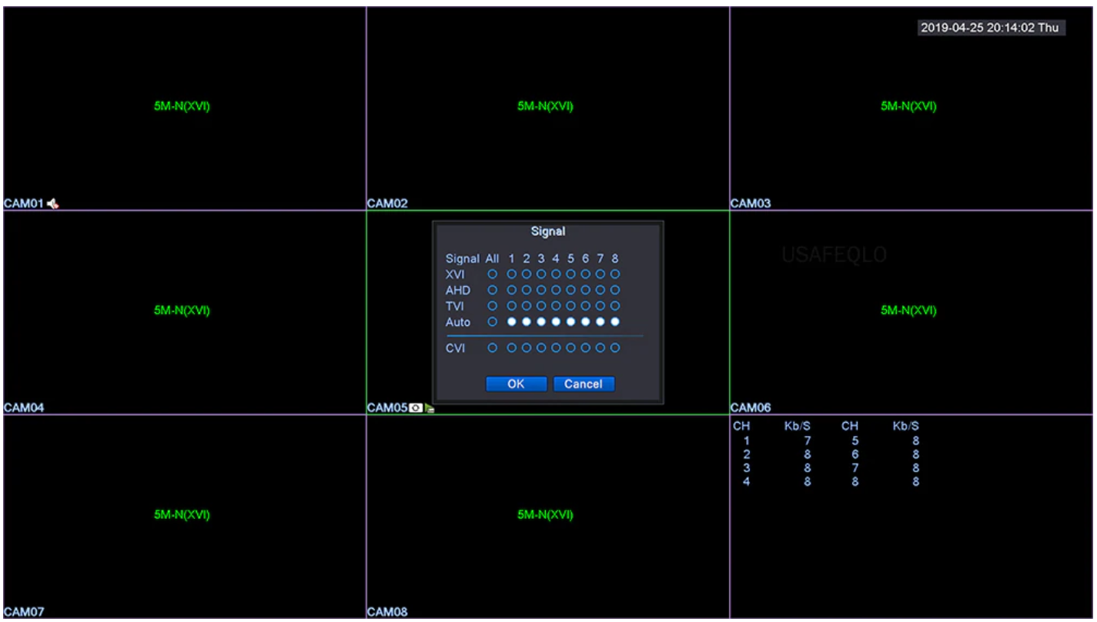The image size is (1097, 622).
Task: Set channel 2 to TVI signal
Action: pyautogui.click(x=526, y=305)
